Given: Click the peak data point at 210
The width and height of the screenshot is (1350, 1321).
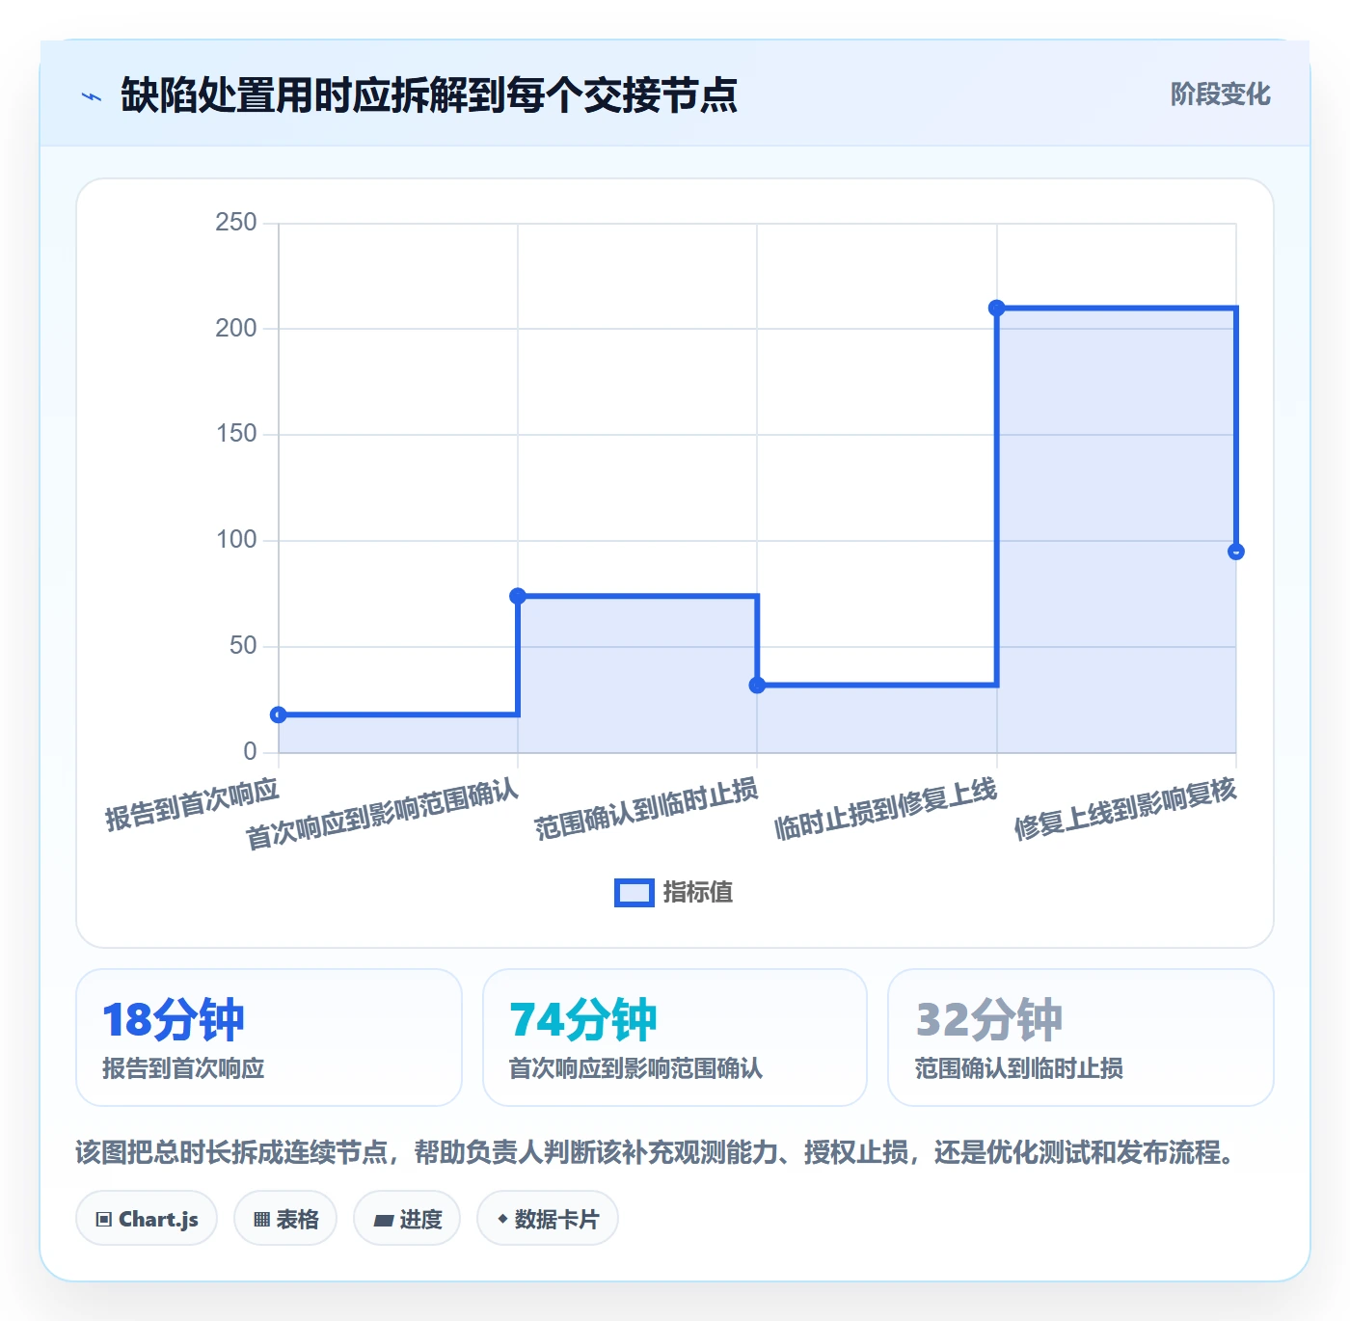Looking at the screenshot, I should [997, 308].
